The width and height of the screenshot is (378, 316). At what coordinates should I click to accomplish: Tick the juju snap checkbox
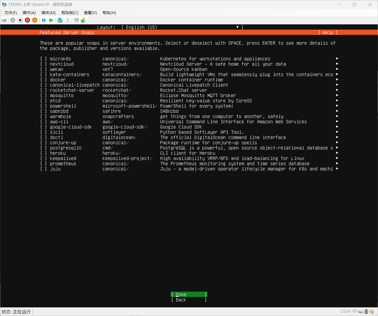[x=44, y=169]
